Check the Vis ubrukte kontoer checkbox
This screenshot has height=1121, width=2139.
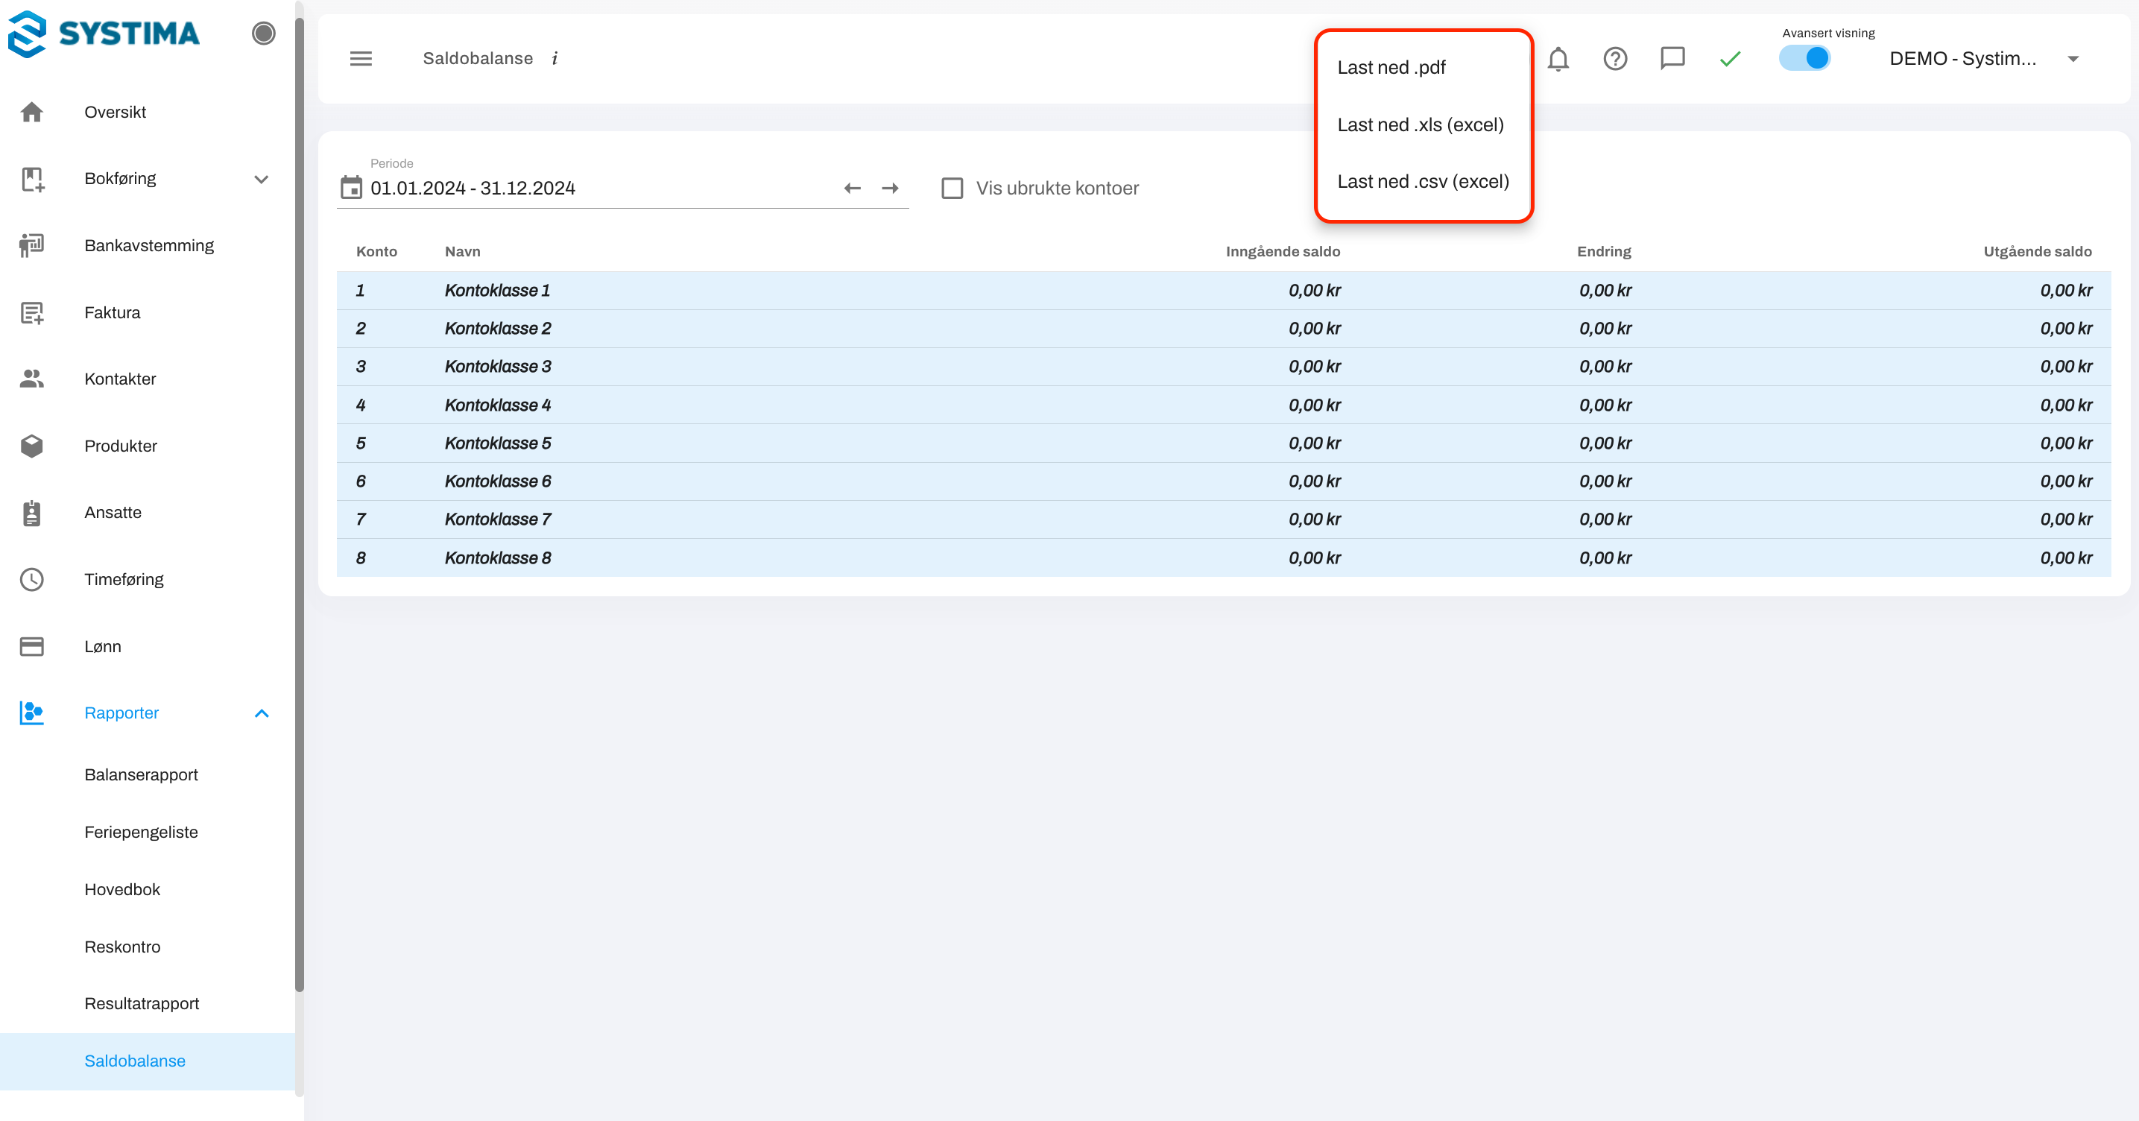click(952, 189)
